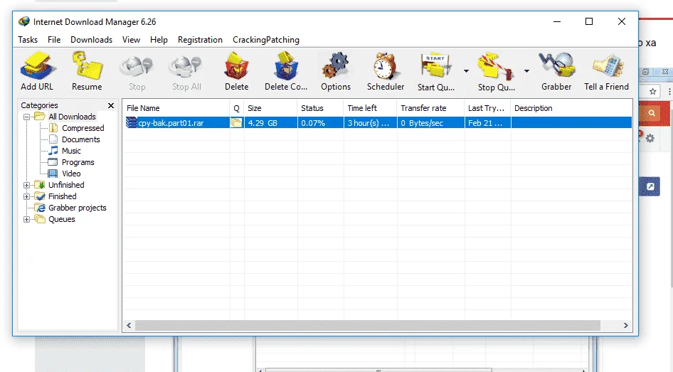Open the File menu
The height and width of the screenshot is (372, 673).
[54, 39]
